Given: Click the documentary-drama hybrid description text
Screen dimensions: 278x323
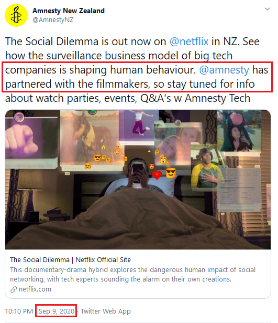Looking at the screenshot, I should [132, 274].
